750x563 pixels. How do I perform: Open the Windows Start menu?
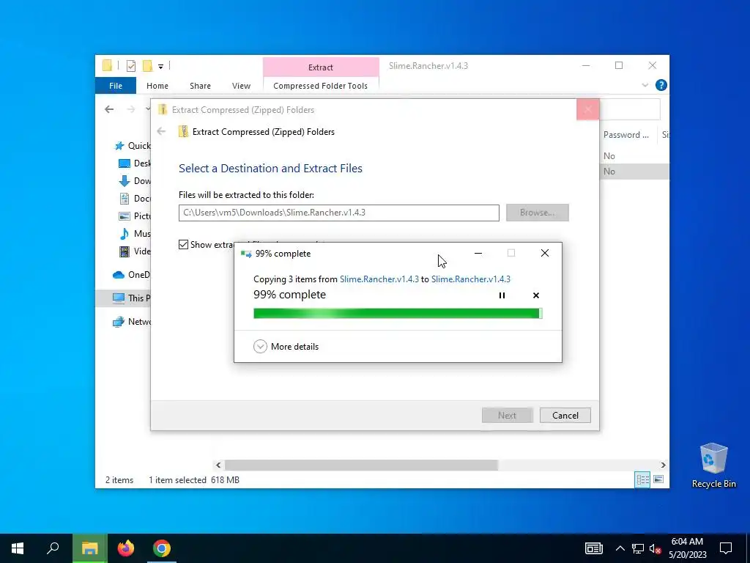(18, 548)
